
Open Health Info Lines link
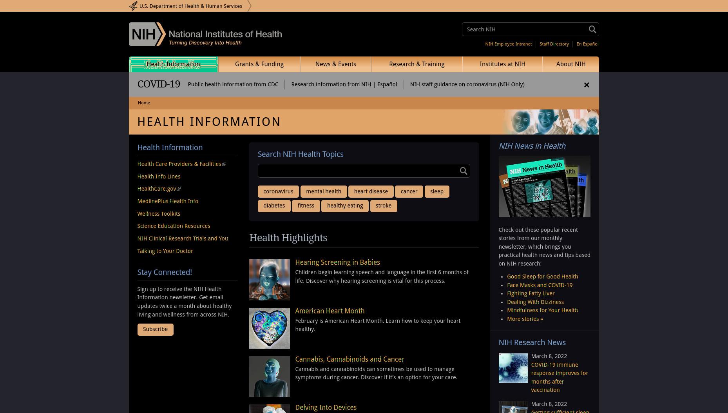(159, 176)
